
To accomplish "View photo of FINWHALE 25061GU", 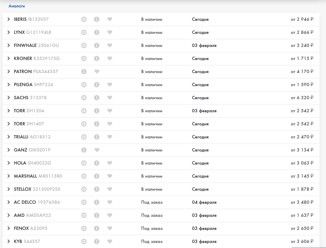I will 84,45.
